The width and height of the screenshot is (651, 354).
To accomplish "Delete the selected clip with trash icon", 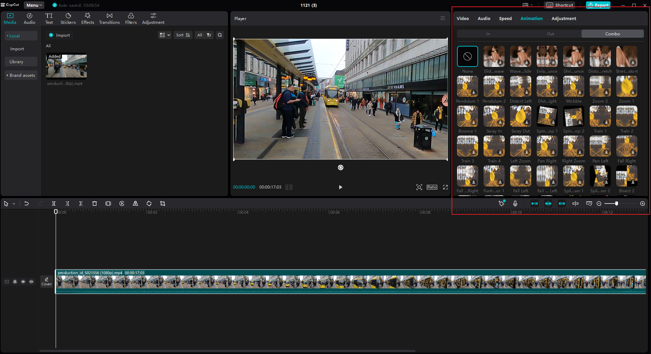I will (95, 204).
